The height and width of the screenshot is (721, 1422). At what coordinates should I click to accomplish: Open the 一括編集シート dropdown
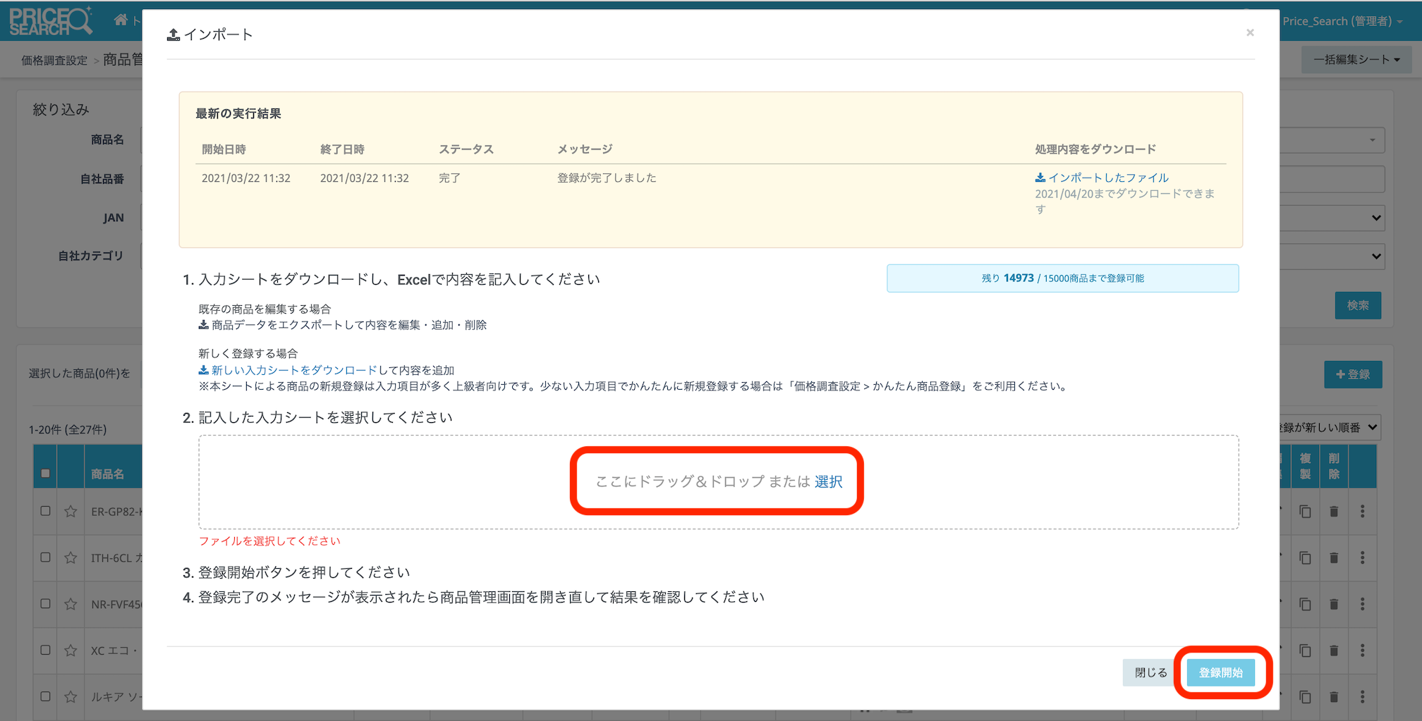[x=1356, y=60]
